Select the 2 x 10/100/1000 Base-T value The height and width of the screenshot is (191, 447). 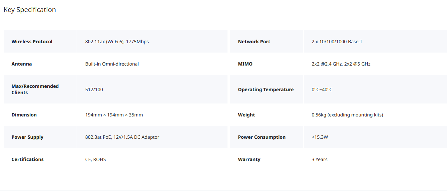click(337, 42)
